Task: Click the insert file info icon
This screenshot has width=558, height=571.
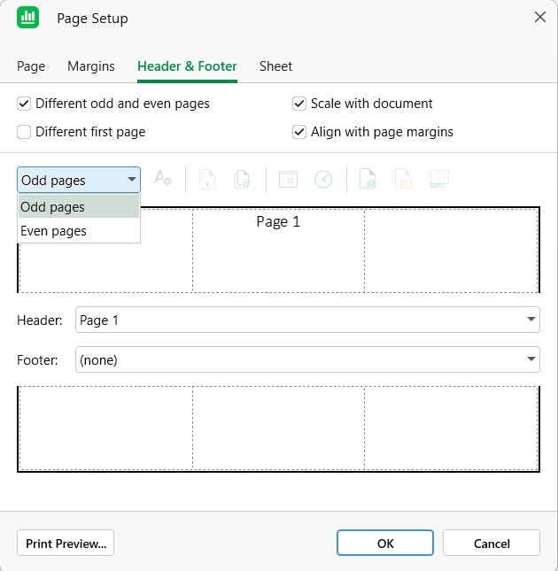Action: click(368, 180)
